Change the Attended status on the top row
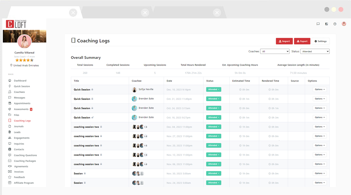Image resolution: width=351 pixels, height=195 pixels. pyautogui.click(x=213, y=89)
